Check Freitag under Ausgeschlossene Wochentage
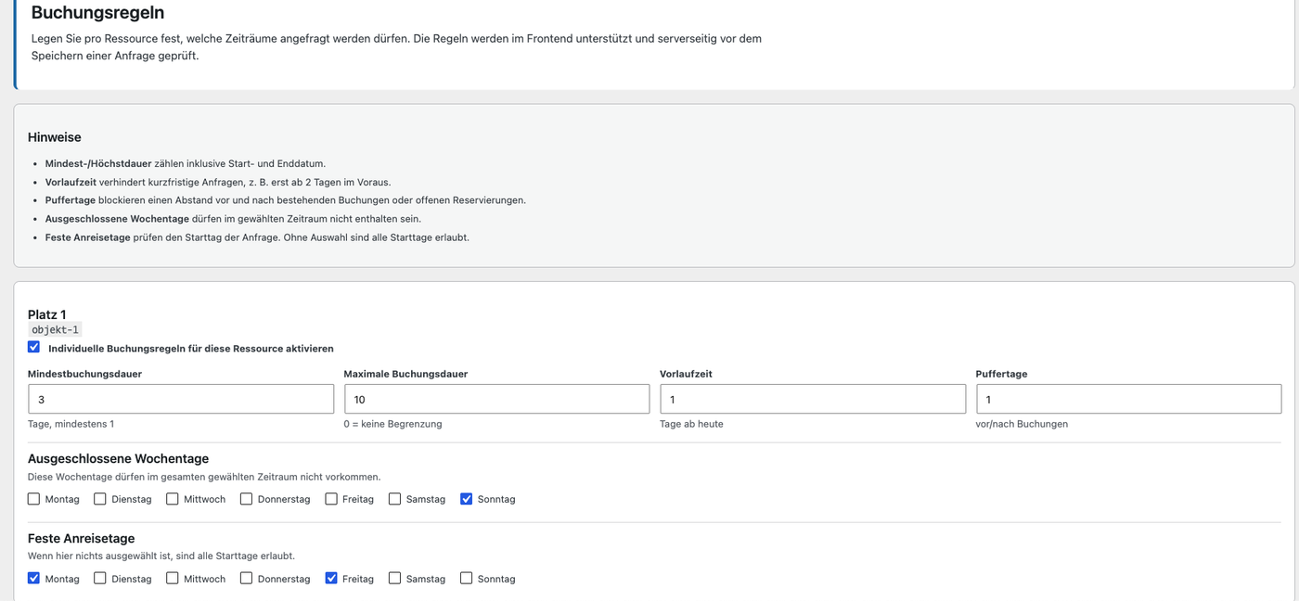 click(331, 499)
